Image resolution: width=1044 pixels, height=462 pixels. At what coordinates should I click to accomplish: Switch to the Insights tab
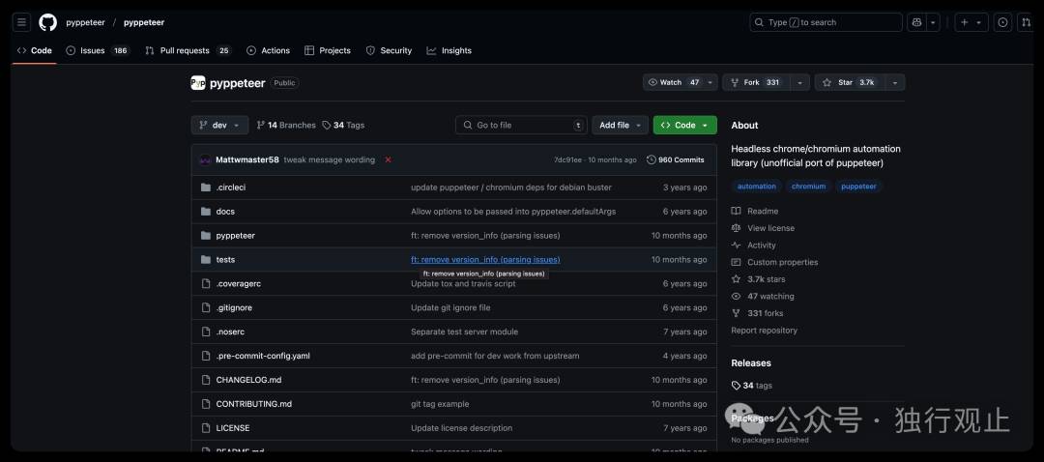click(449, 50)
